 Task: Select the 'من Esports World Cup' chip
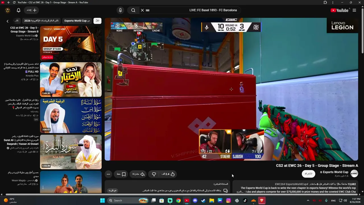77,21
